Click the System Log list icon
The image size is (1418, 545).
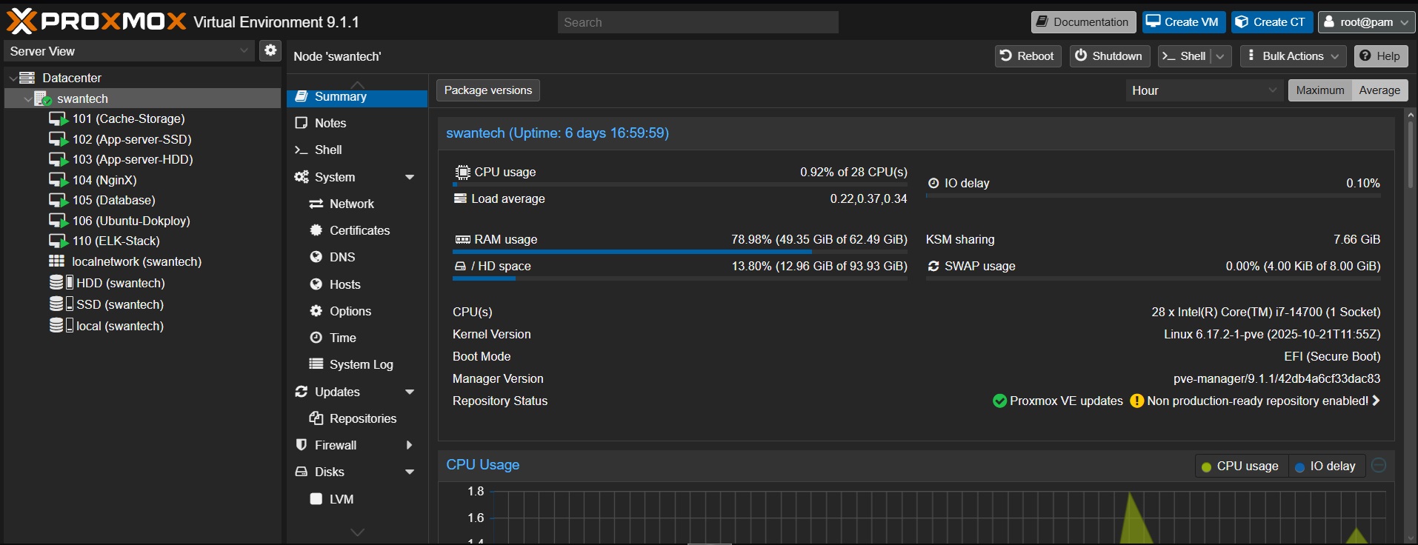click(x=316, y=364)
